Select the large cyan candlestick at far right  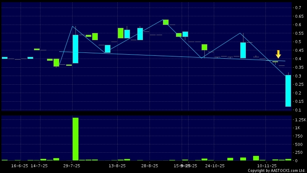coord(288,90)
